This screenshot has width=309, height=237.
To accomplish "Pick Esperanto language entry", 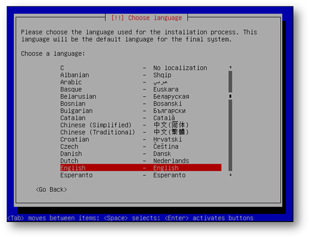I will [141, 175].
